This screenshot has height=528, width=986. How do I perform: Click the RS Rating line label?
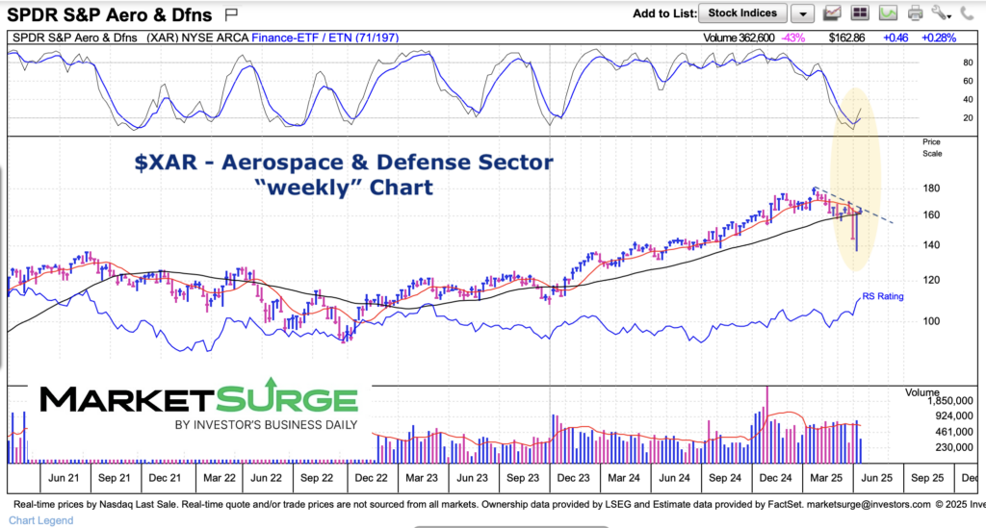coord(883,296)
